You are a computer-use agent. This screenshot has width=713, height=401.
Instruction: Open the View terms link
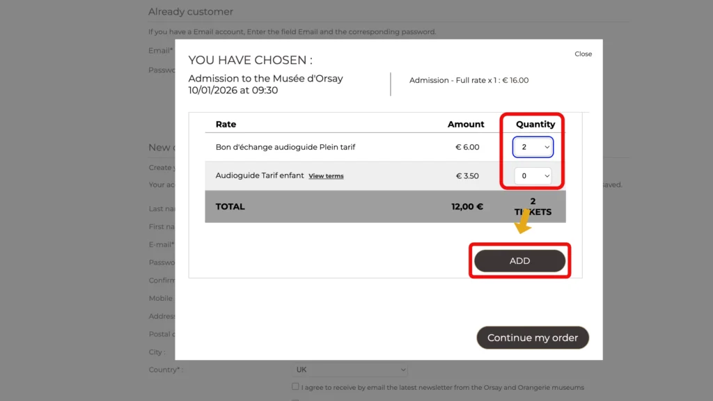pos(326,176)
